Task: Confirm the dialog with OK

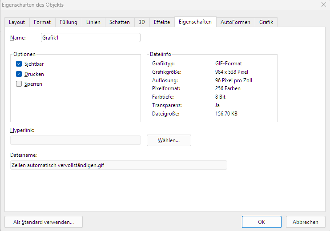Action: [262, 222]
